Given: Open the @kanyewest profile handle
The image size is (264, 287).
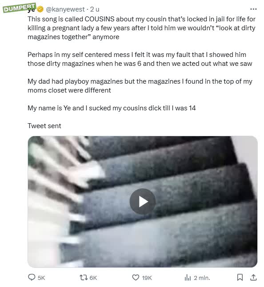Looking at the screenshot, I should [65, 9].
